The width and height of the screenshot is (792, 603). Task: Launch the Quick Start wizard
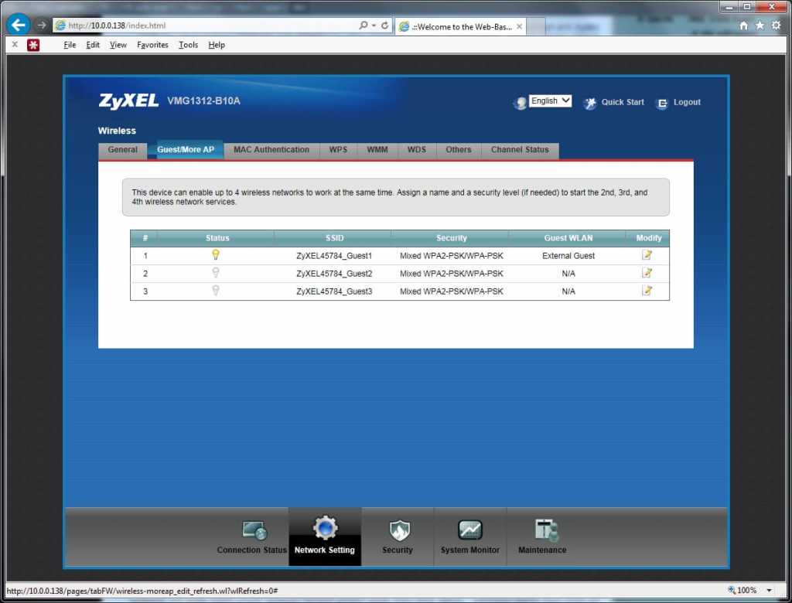tap(622, 102)
